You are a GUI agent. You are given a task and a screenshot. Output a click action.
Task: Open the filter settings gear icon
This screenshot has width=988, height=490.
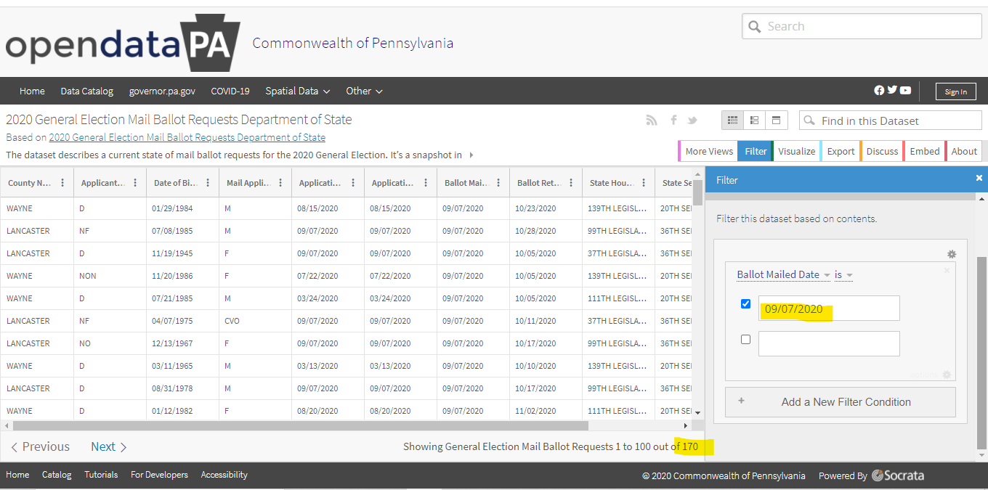point(952,254)
